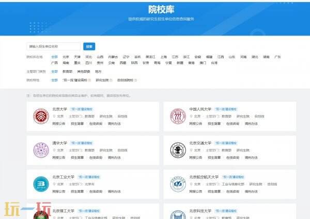Filter schools by 四川 region
The height and width of the screenshot is (219, 310).
[89, 63]
